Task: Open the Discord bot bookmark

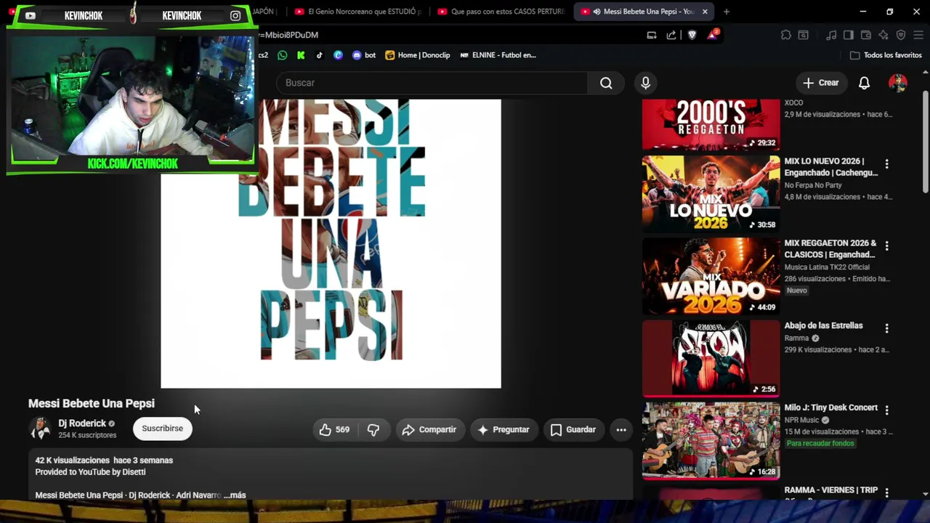Action: pos(363,55)
